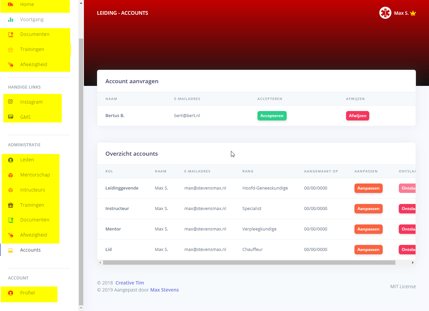Click the Leden person icon
This screenshot has height=311, width=429.
click(10, 160)
